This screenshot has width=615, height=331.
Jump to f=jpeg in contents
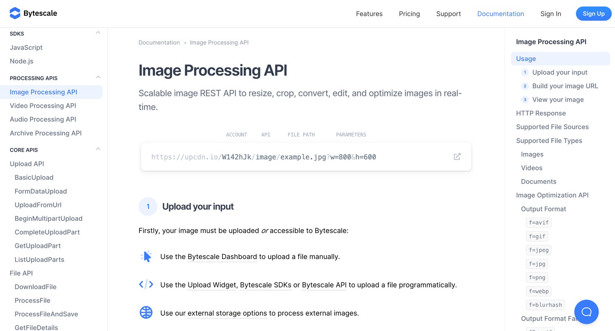coord(539,250)
